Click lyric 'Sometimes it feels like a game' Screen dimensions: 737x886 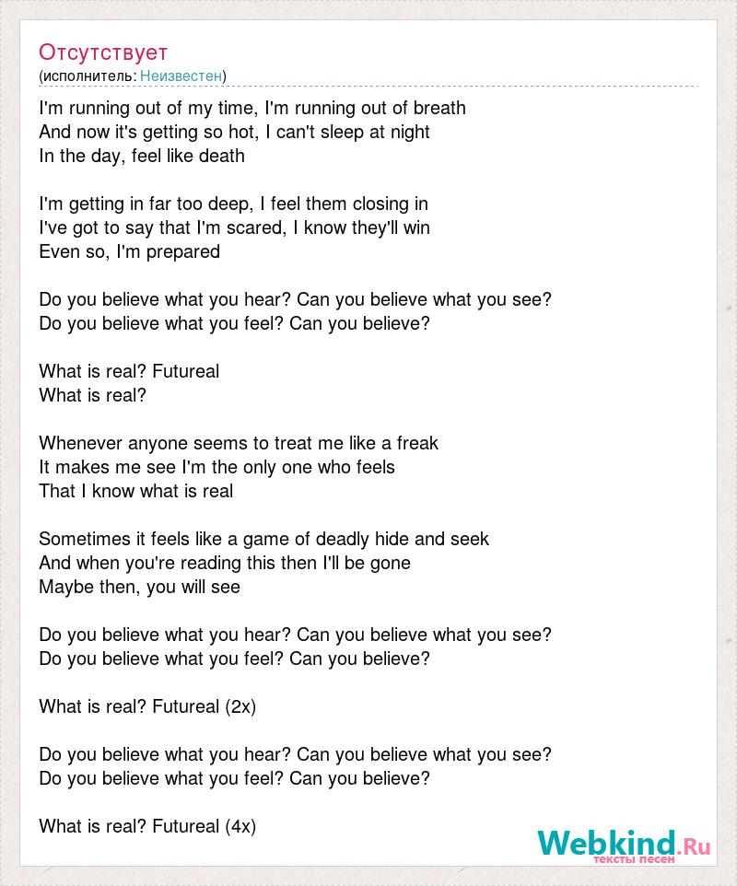[264, 539]
